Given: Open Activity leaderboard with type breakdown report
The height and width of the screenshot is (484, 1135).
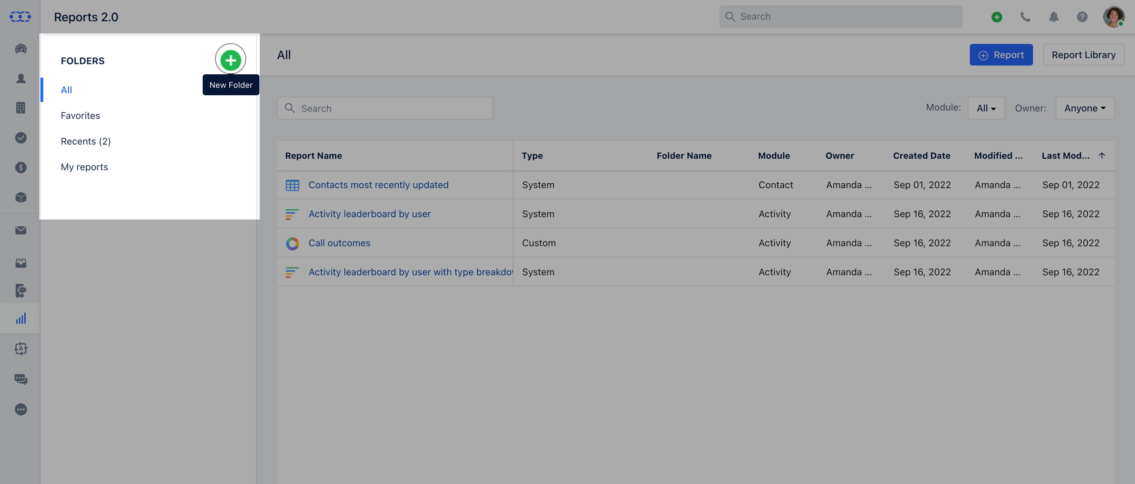Looking at the screenshot, I should 411,272.
